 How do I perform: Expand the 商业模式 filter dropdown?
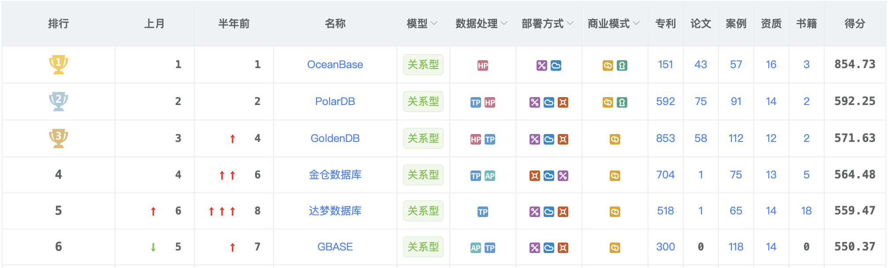636,23
